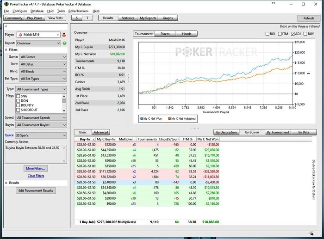Open the Quick filter 30 Spin's dropdown
Viewport: 324px width, 239px height.
[41, 135]
